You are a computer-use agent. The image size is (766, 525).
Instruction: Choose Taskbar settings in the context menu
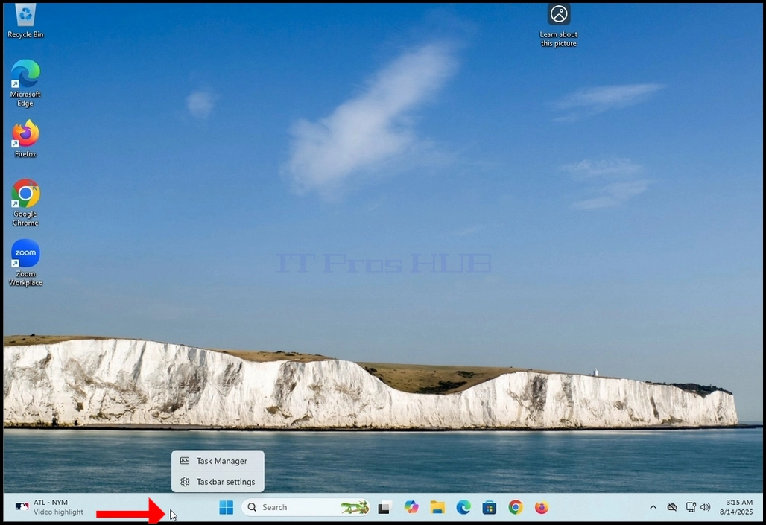218,482
